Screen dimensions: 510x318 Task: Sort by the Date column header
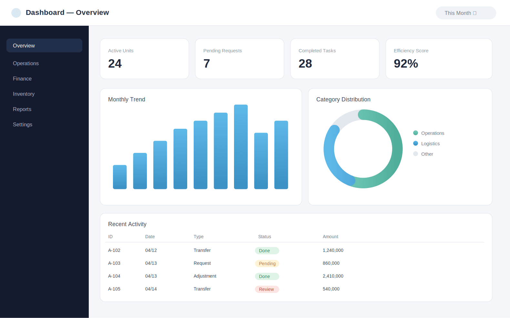coord(150,237)
